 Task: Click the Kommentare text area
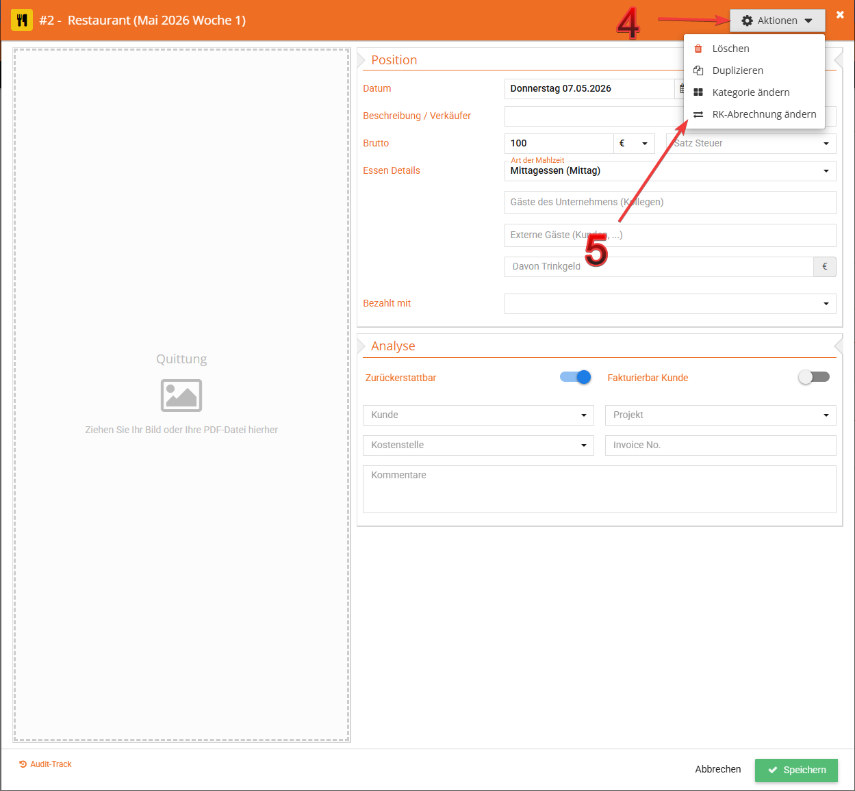click(x=599, y=489)
